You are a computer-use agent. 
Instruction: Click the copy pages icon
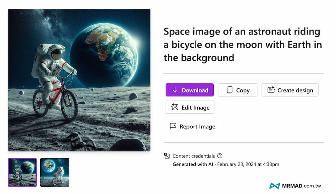pos(229,90)
